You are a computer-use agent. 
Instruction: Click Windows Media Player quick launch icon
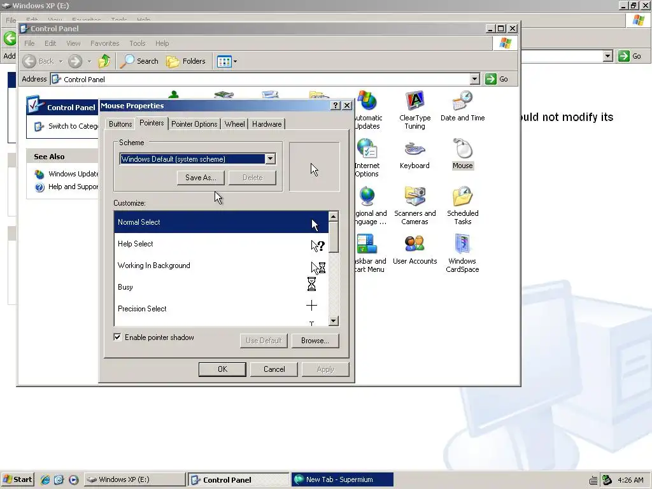coord(74,479)
